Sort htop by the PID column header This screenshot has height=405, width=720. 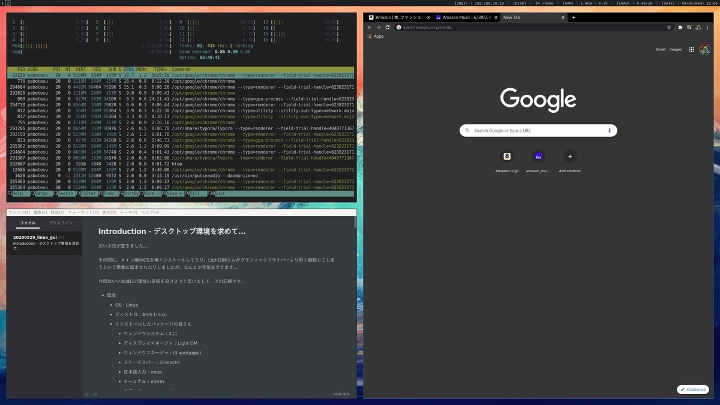click(21, 69)
